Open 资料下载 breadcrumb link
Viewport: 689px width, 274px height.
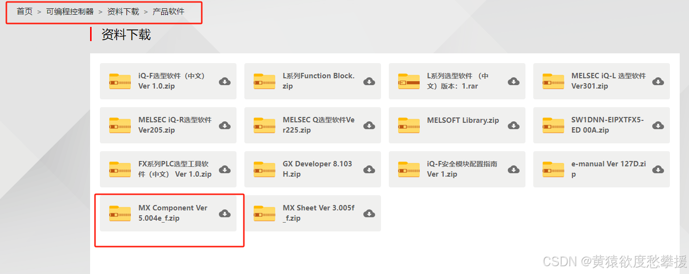(123, 11)
